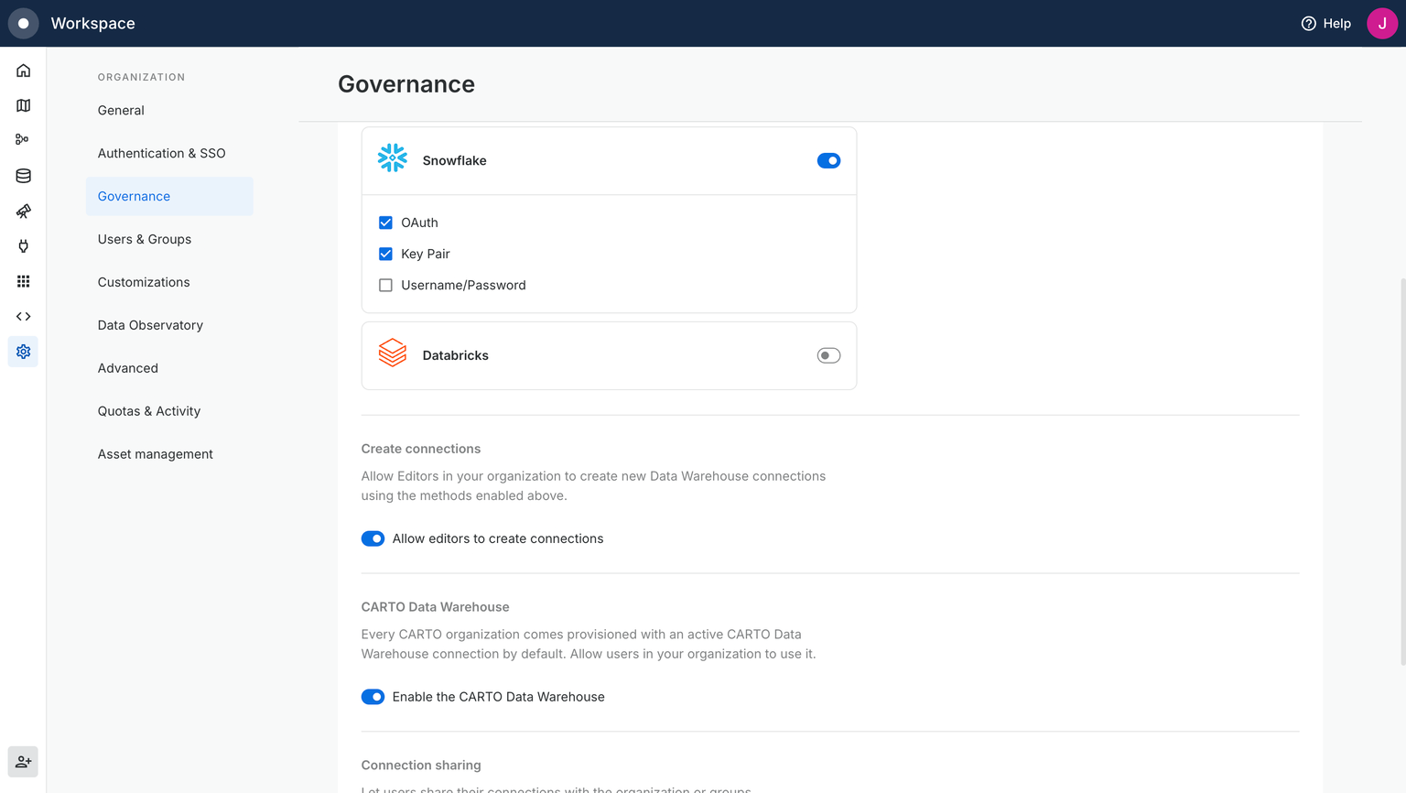Image resolution: width=1406 pixels, height=793 pixels.
Task: Open the Help menu in the top bar
Action: 1325,23
